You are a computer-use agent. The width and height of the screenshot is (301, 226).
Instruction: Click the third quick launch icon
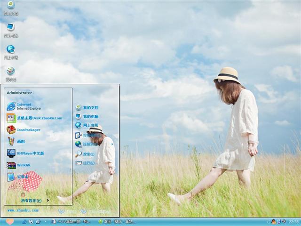coord(38,222)
